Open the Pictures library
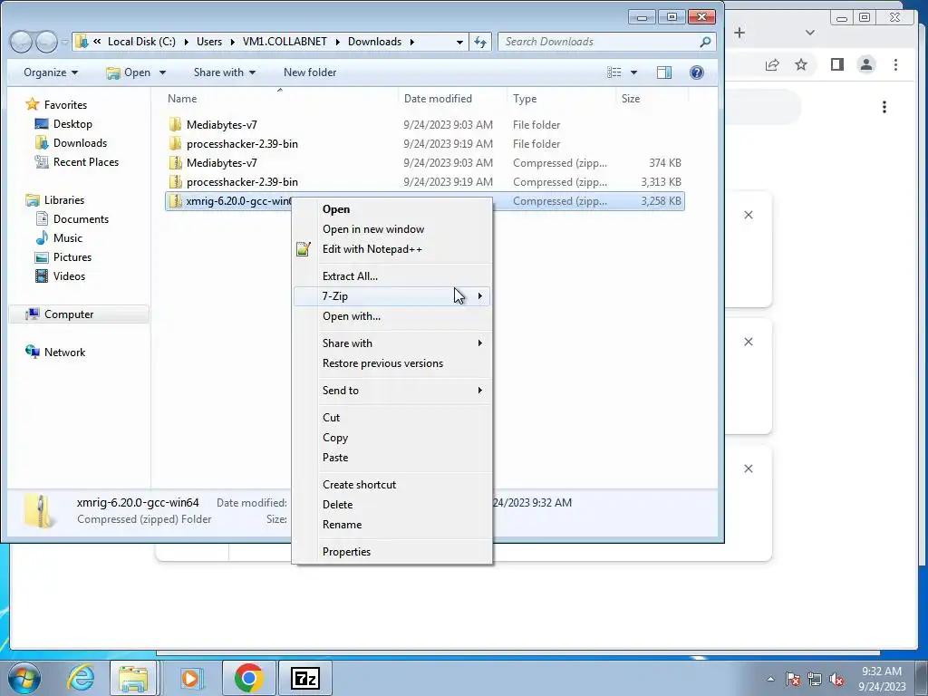Screen dimensions: 928x696 63,256
